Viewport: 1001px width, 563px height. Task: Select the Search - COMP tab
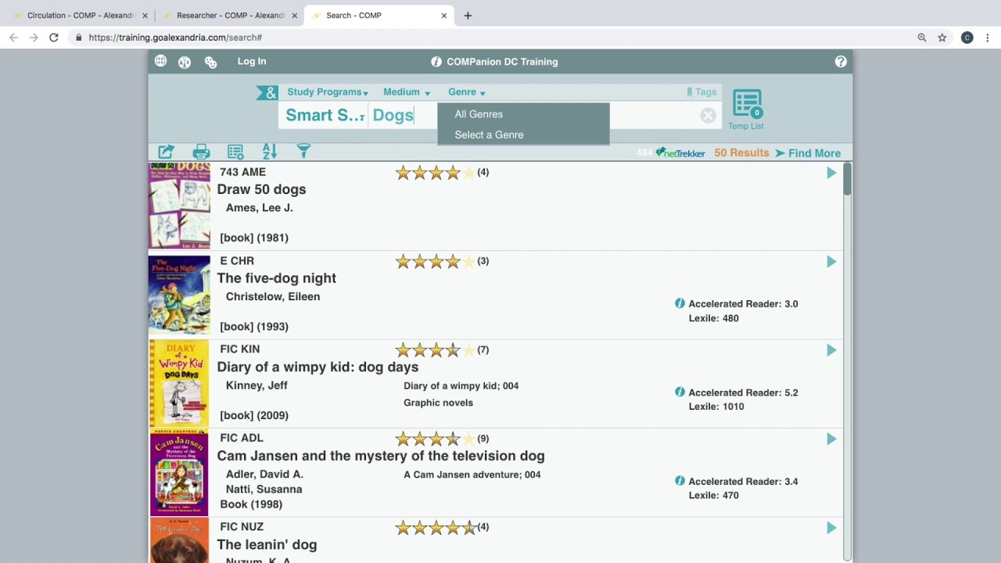tap(379, 16)
